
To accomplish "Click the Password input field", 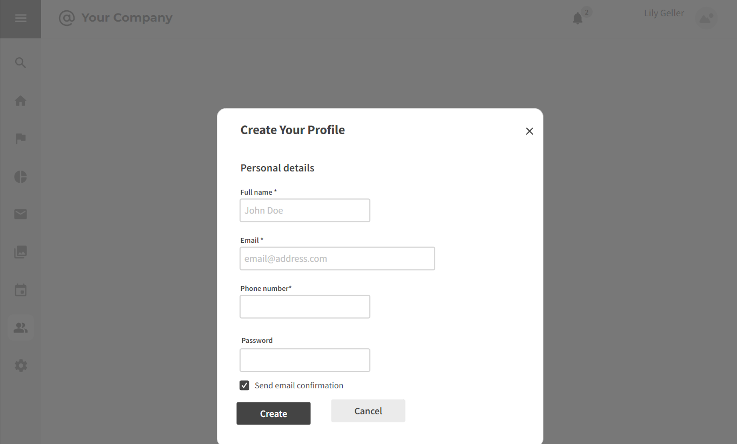I will click(x=304, y=360).
